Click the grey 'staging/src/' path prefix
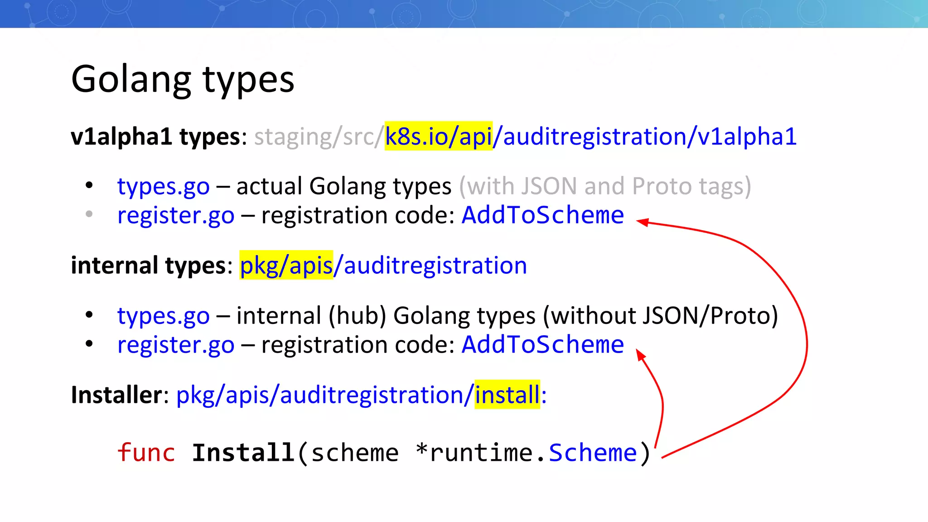Image resolution: width=928 pixels, height=522 pixels. (x=319, y=136)
